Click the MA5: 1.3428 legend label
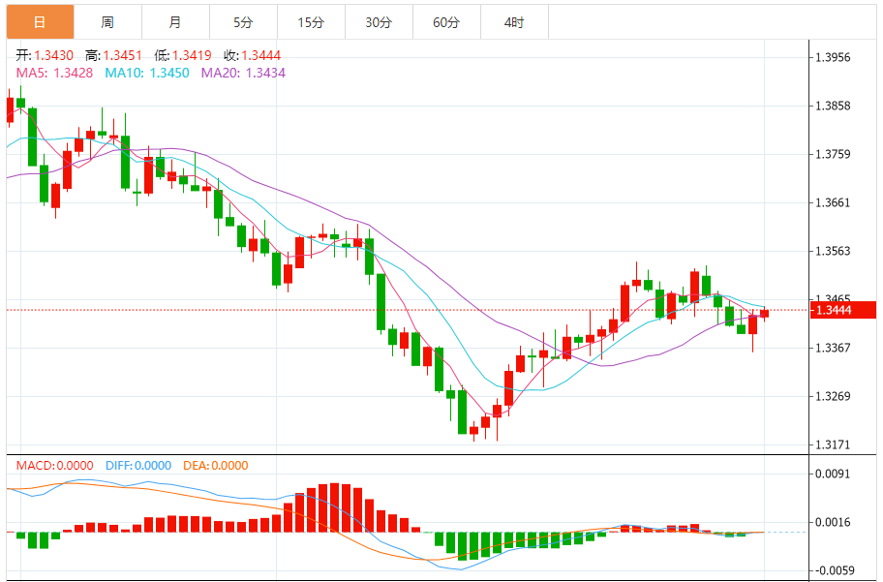The image size is (883, 582). (54, 73)
